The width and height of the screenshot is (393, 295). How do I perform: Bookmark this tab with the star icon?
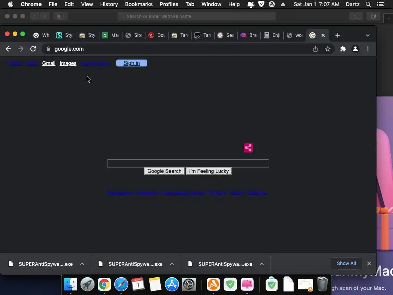(x=328, y=49)
